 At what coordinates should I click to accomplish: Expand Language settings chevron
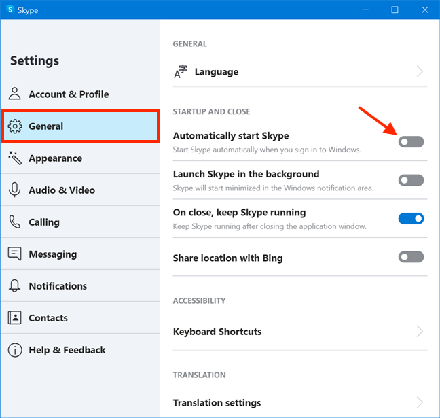click(x=420, y=71)
